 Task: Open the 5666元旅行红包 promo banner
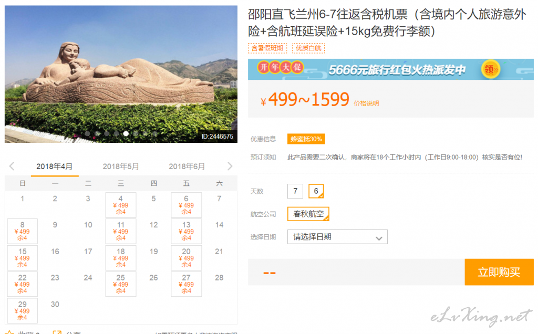click(391, 69)
